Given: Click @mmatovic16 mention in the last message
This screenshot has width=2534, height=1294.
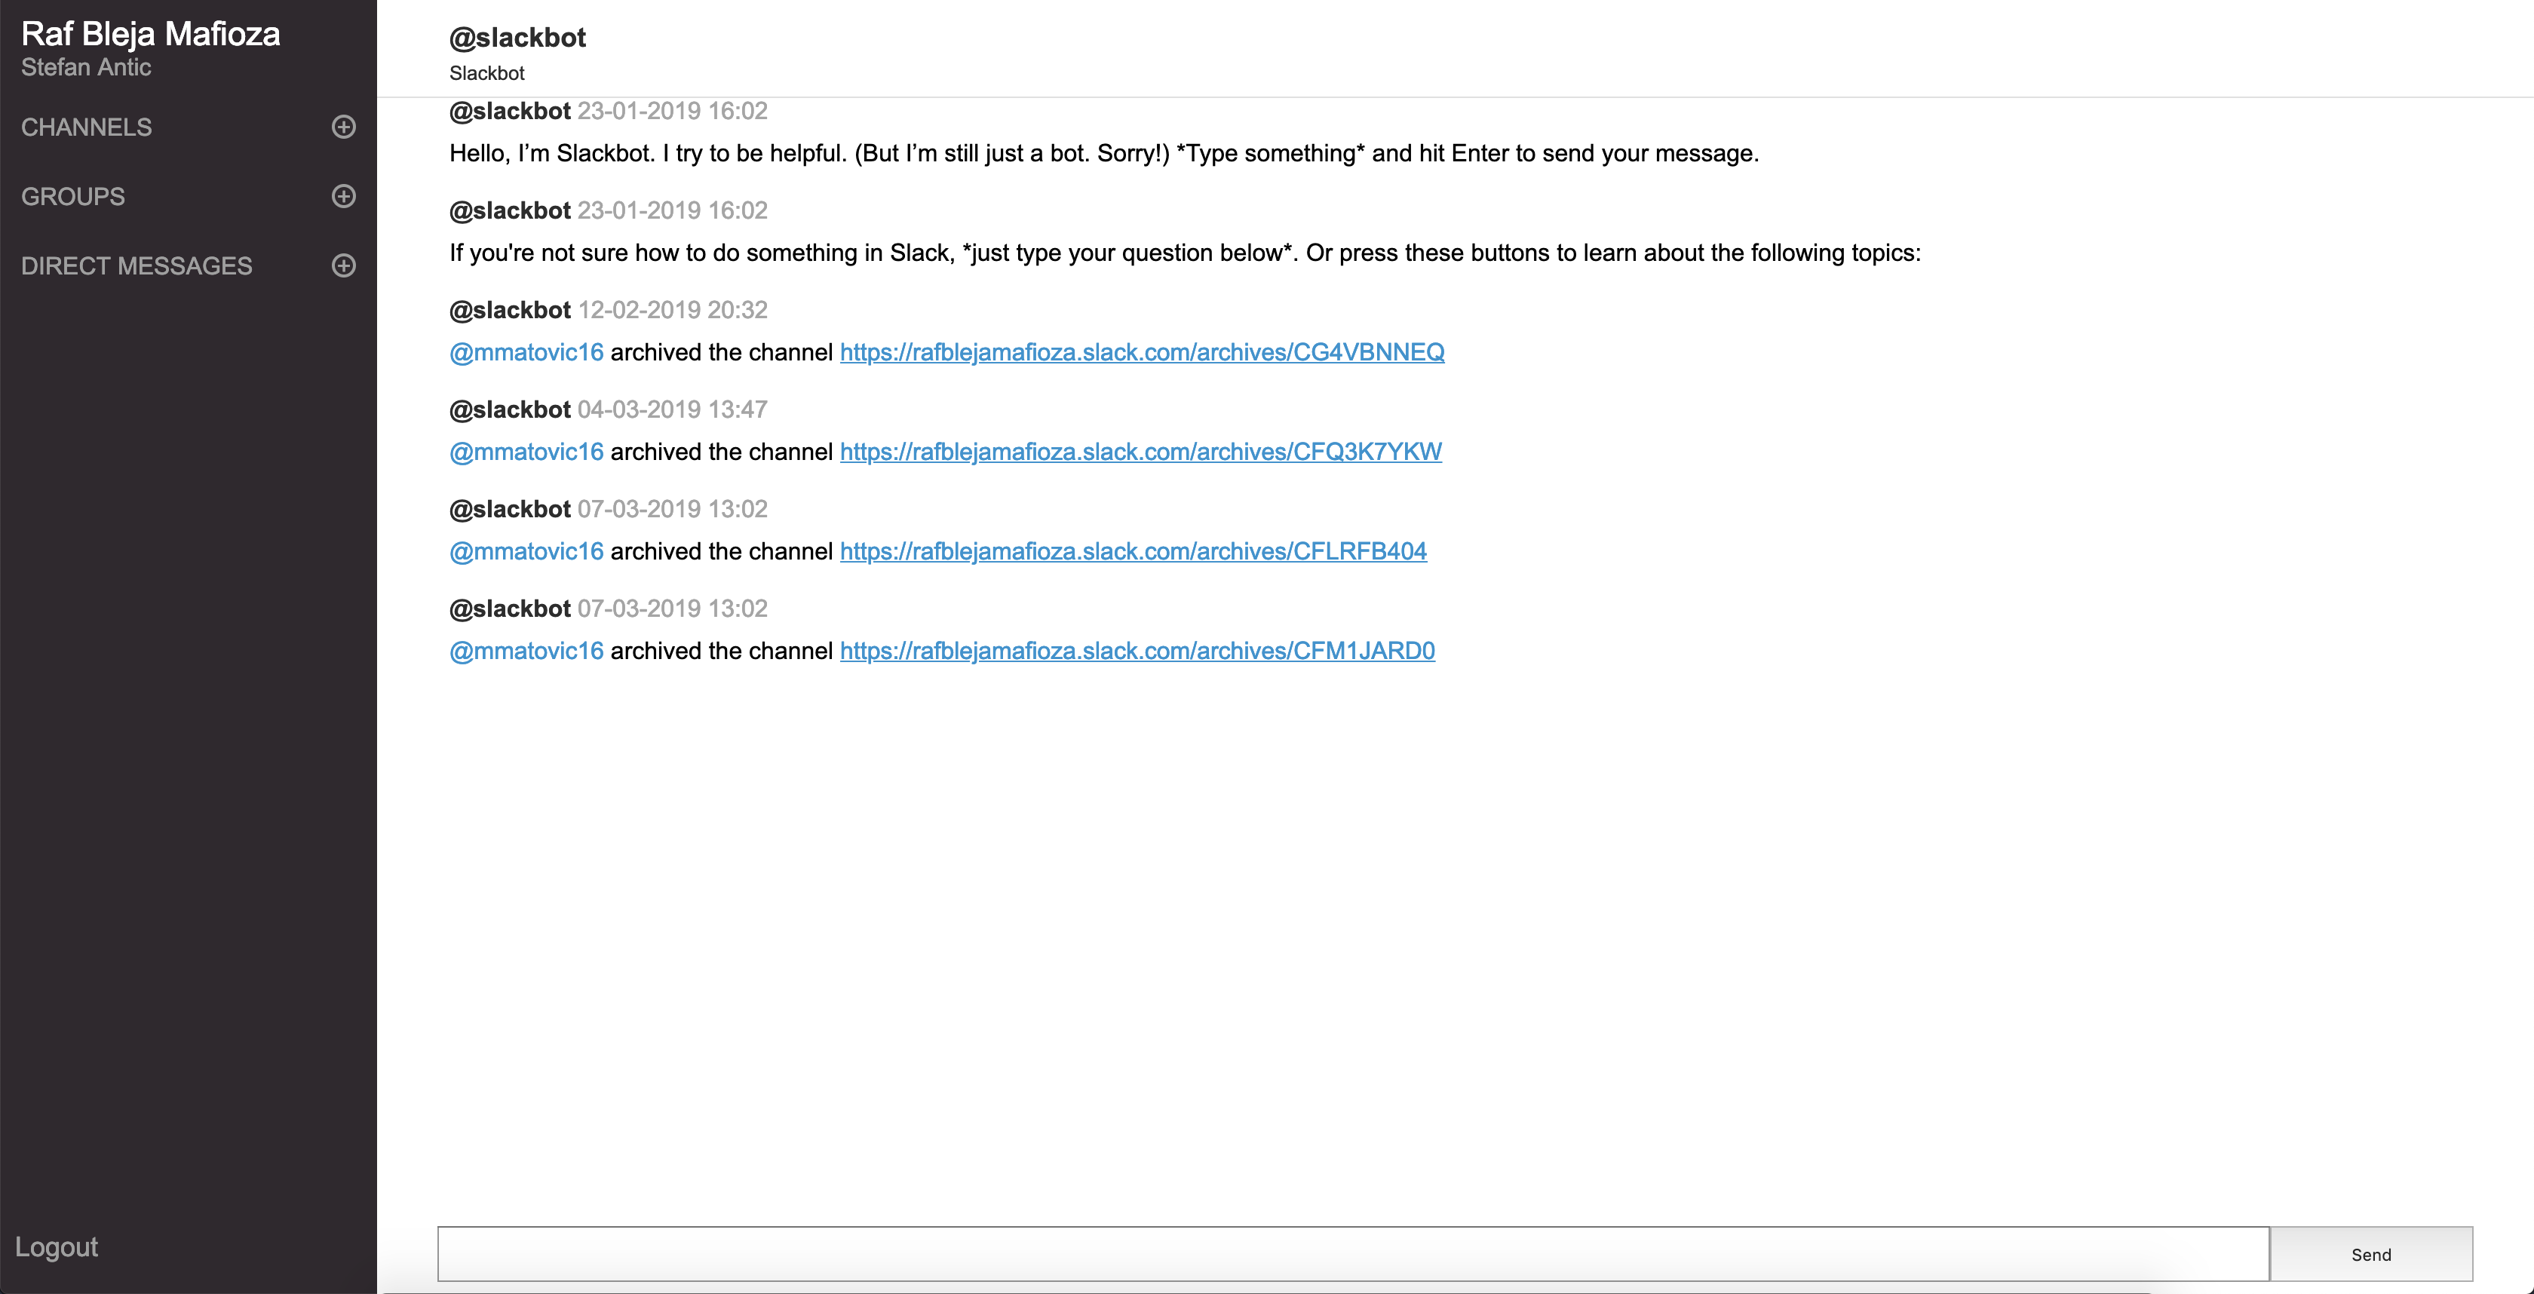Looking at the screenshot, I should click(x=526, y=651).
